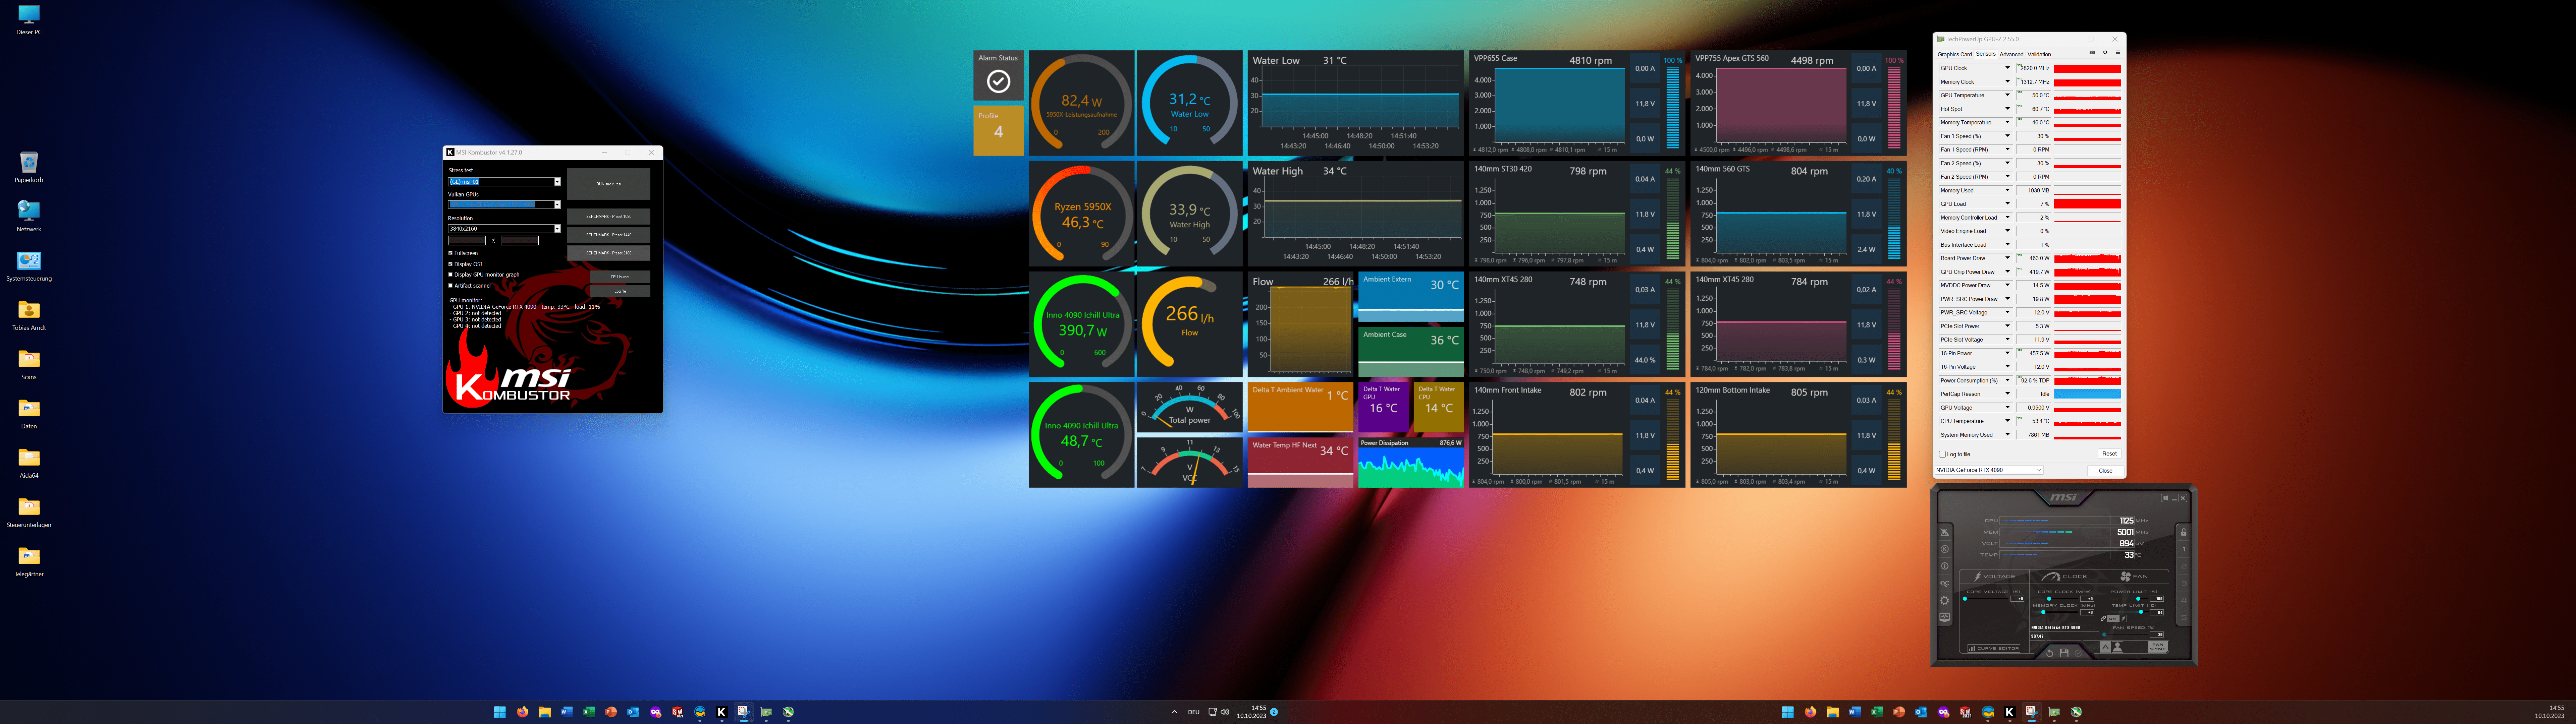Open the GPU Load sensor dropdown arrow
The height and width of the screenshot is (724, 2576).
pyautogui.click(x=2008, y=204)
